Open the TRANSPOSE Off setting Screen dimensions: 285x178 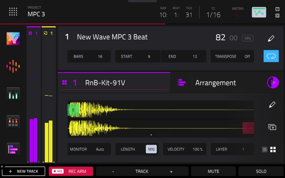pos(232,57)
